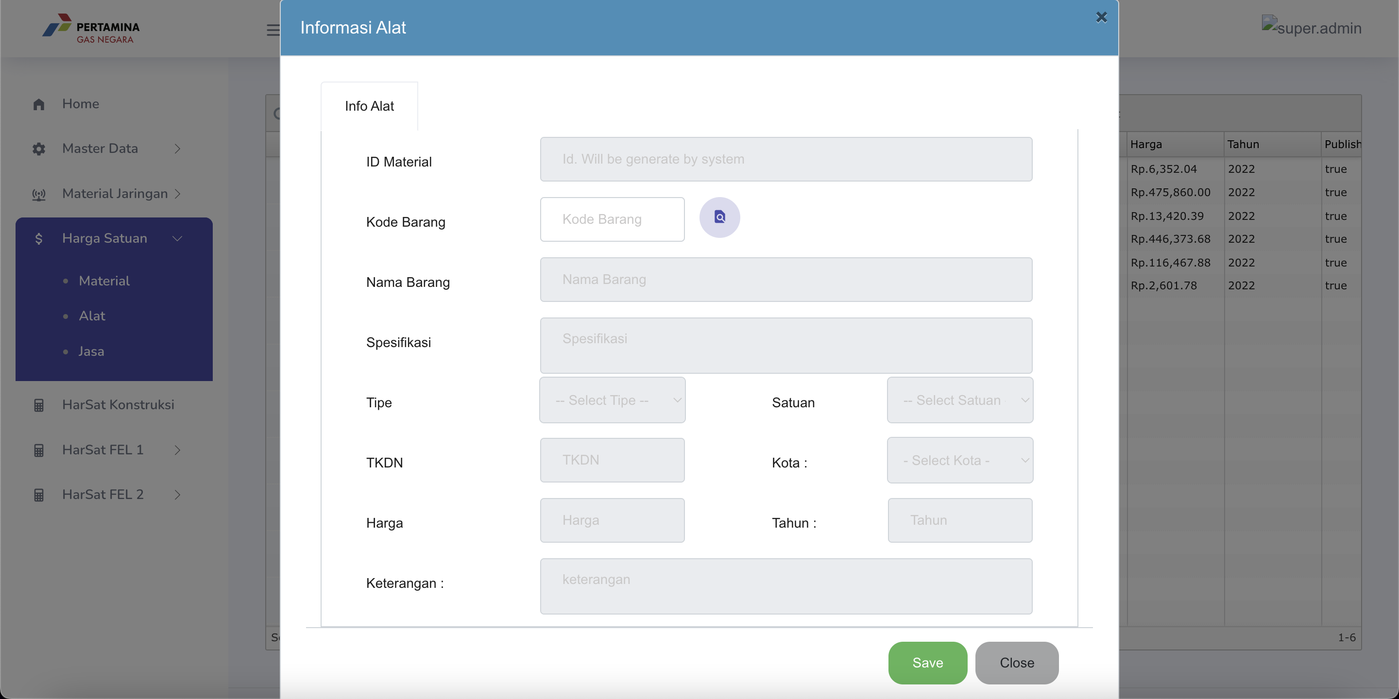Screen dimensions: 1399x699
Task: Open the Select Kota dropdown
Action: click(x=960, y=460)
